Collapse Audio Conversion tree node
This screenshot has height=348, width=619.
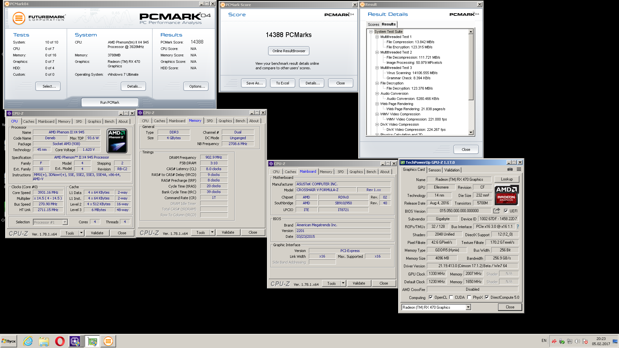point(377,93)
